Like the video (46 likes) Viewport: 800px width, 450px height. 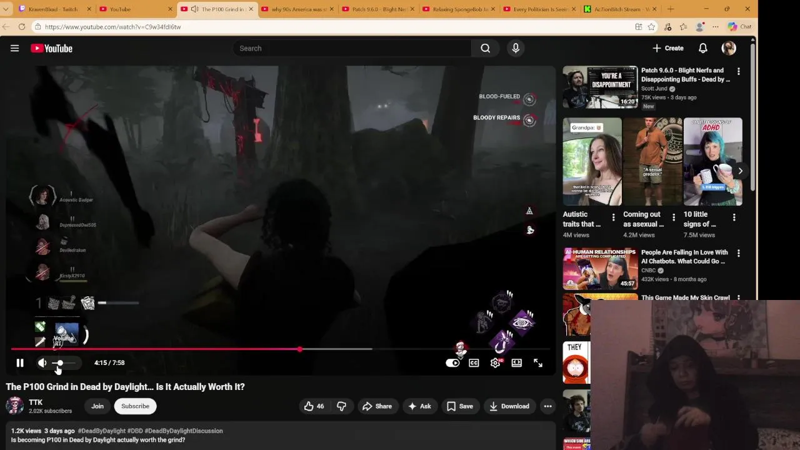pos(314,406)
